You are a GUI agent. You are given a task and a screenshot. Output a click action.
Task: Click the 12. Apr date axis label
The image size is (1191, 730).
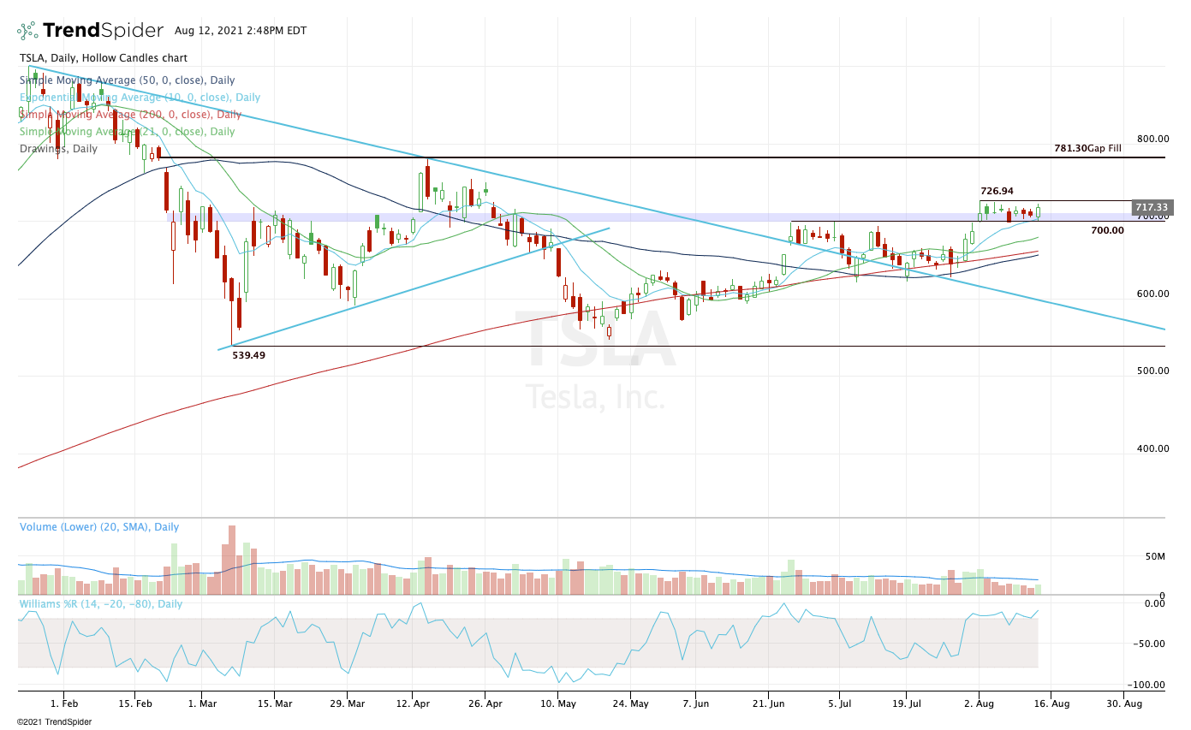pos(412,704)
